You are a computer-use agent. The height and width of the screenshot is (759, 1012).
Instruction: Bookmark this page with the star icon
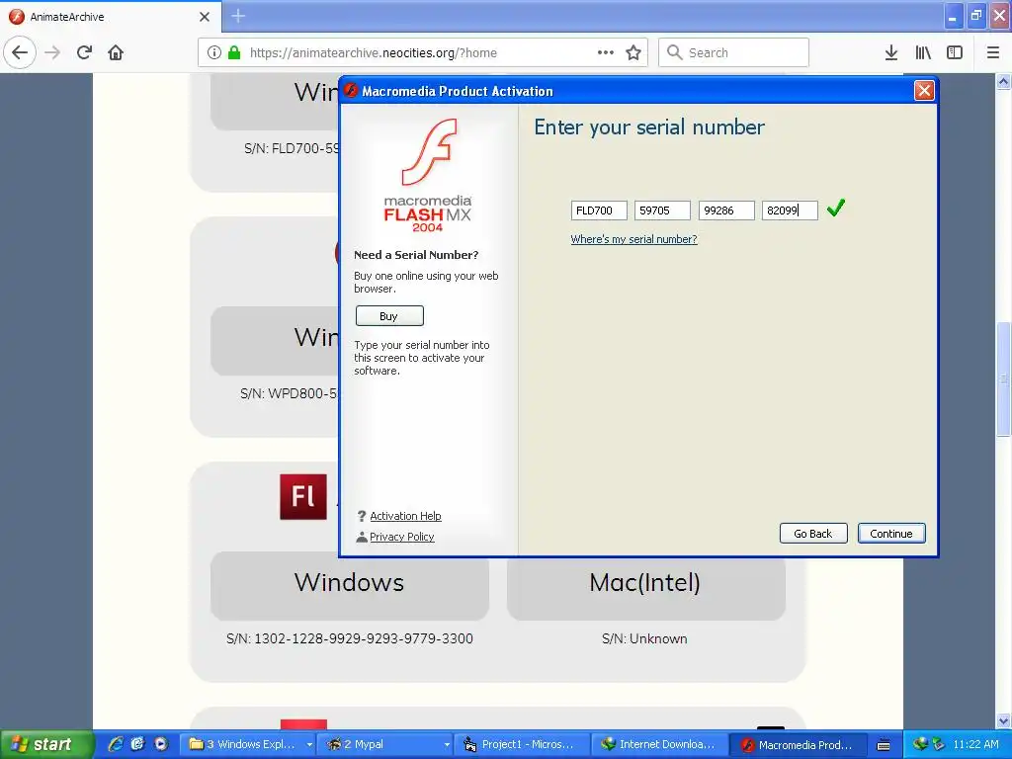pyautogui.click(x=633, y=52)
